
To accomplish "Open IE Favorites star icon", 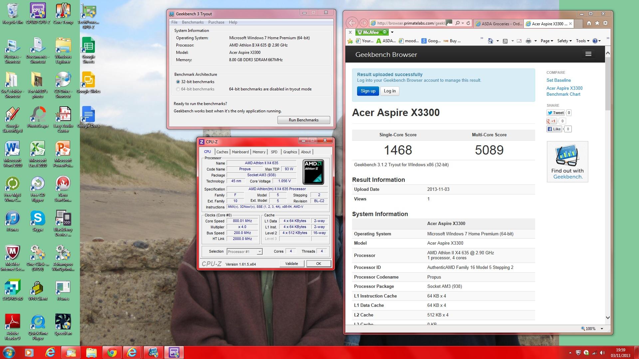I will (597, 23).
